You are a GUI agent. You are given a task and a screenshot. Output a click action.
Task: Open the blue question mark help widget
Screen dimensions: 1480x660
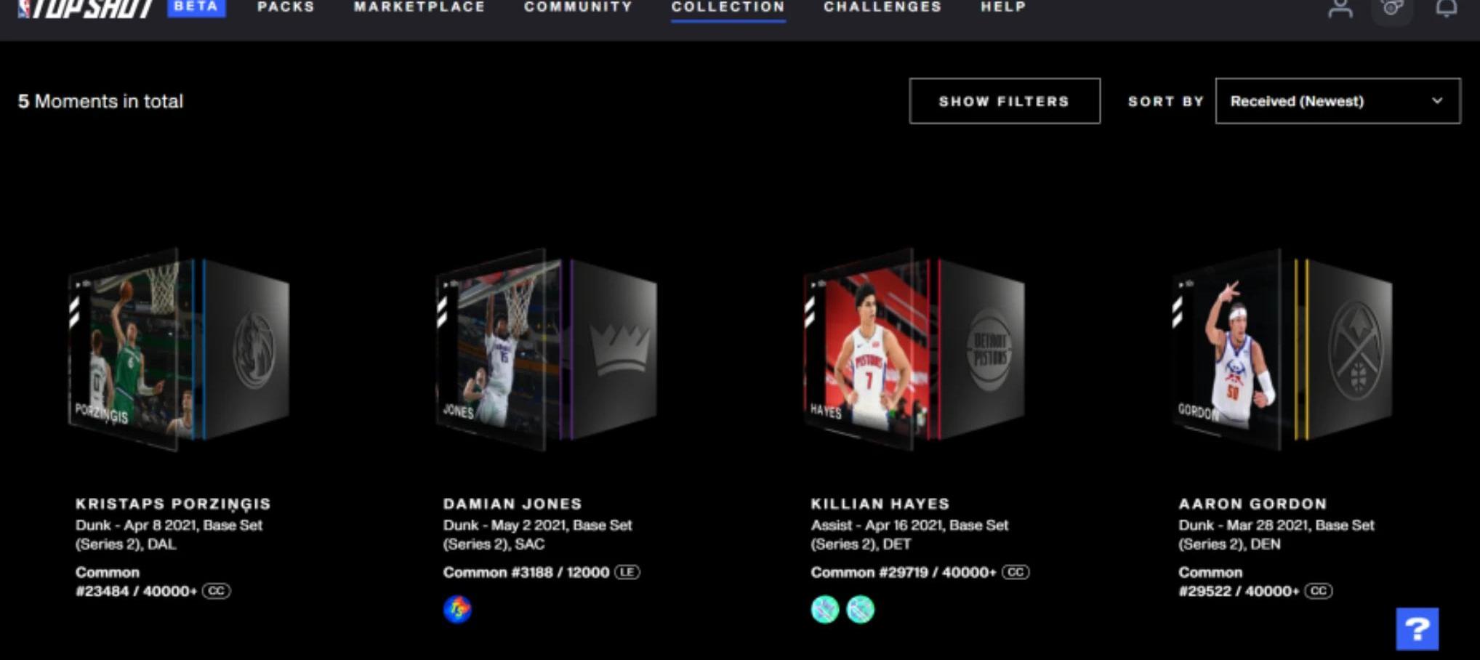[1417, 629]
